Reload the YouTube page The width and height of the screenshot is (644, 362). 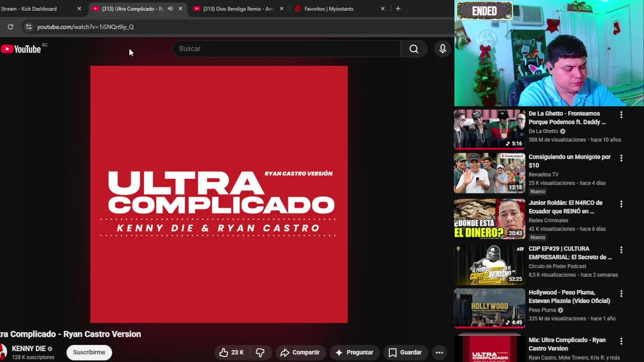(10, 27)
